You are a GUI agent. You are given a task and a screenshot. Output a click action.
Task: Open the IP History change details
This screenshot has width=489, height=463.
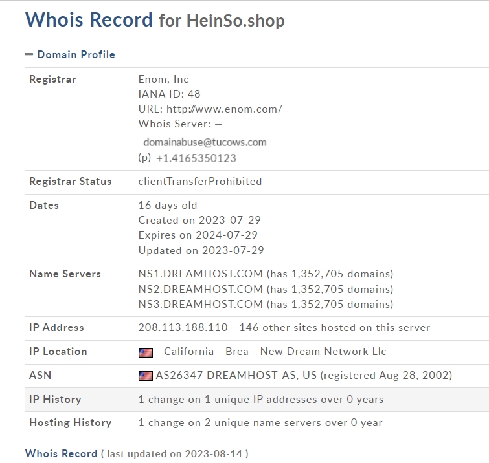pos(261,399)
